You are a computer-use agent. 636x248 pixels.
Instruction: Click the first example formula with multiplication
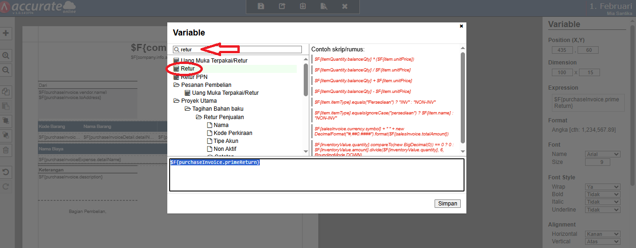[364, 59]
